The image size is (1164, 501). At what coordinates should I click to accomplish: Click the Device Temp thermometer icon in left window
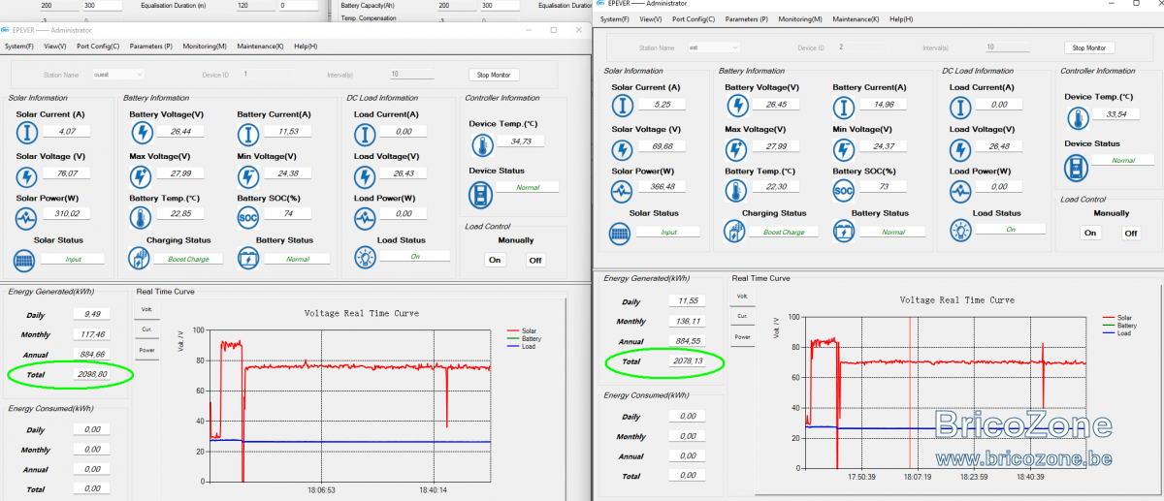[x=481, y=145]
